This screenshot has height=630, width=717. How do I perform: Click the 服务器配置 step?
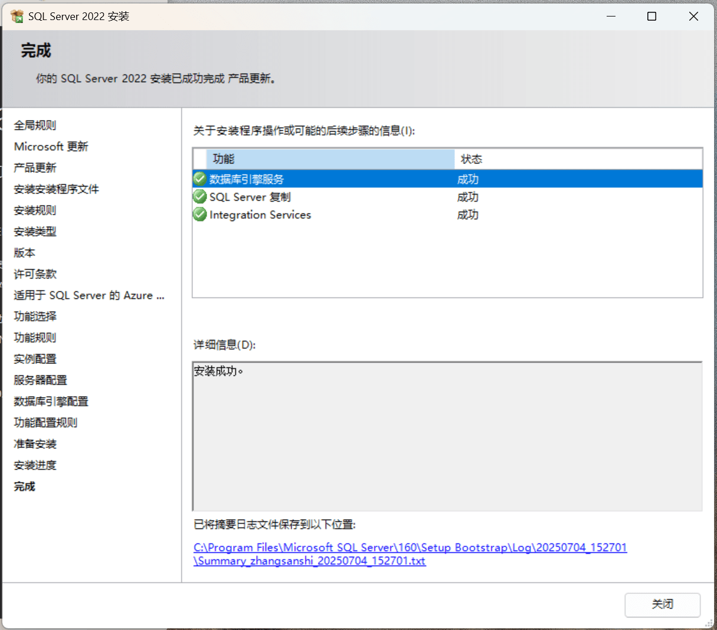[x=40, y=380]
